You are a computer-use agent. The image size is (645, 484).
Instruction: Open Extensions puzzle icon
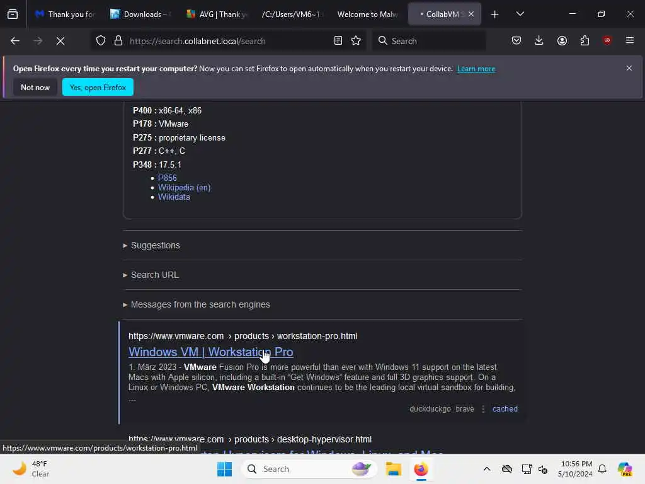[x=585, y=40]
